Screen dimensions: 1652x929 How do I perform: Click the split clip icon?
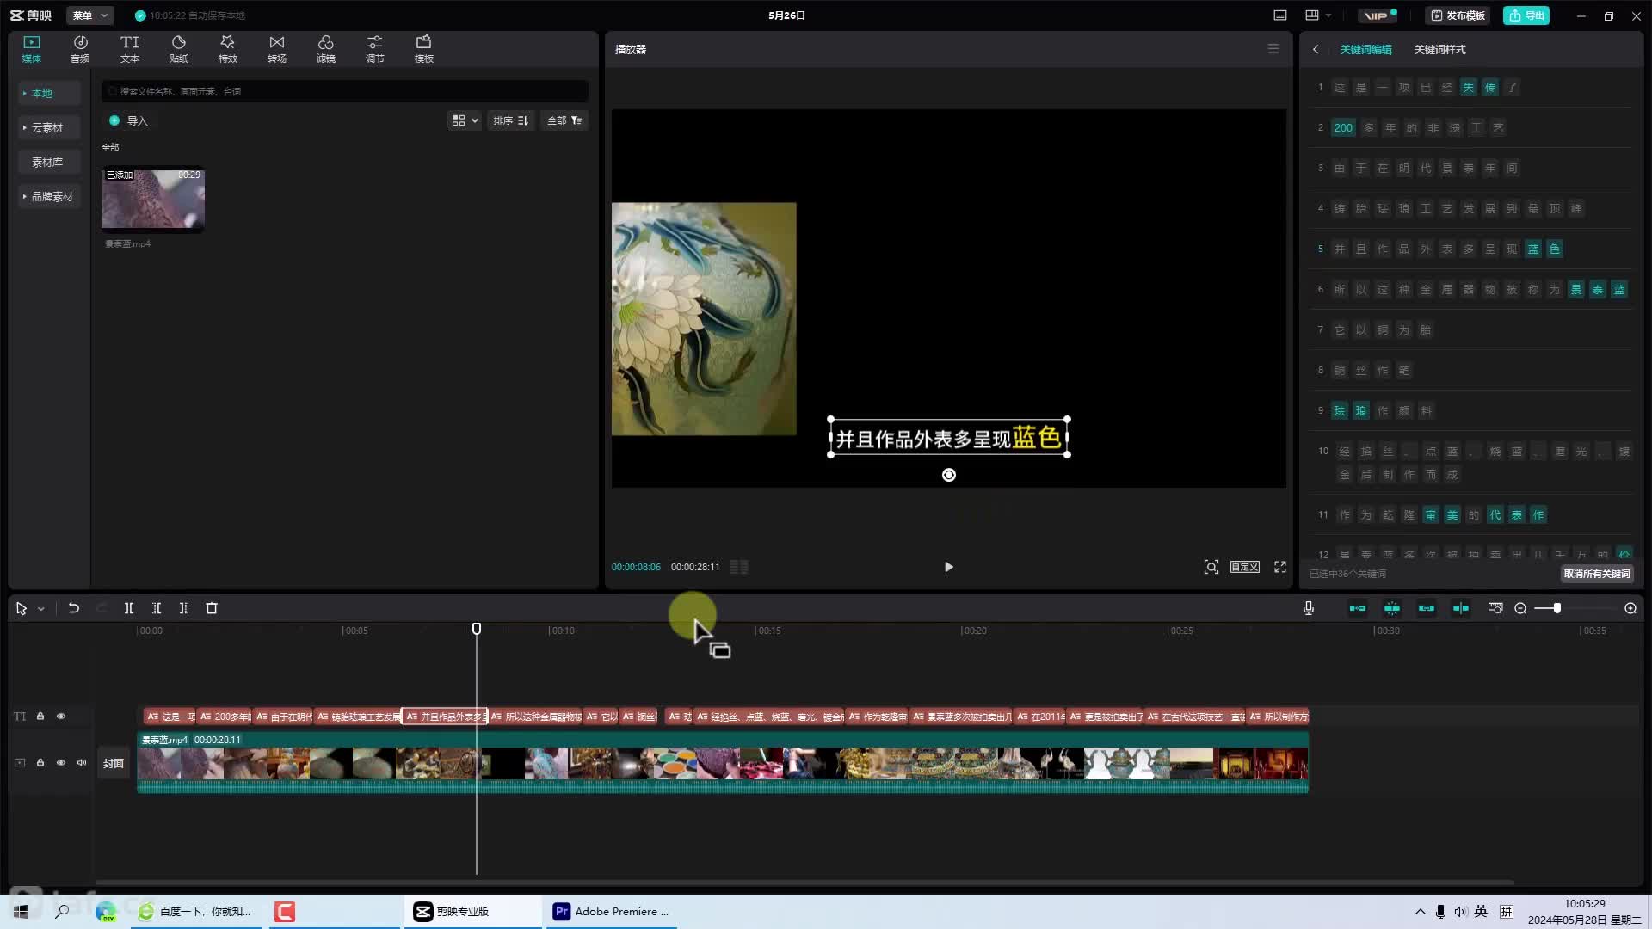128,608
